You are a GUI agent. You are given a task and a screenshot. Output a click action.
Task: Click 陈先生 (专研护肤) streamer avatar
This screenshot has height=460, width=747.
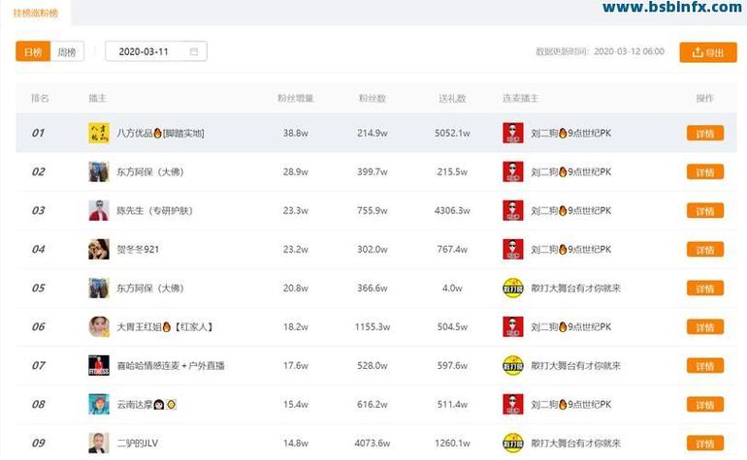point(98,210)
